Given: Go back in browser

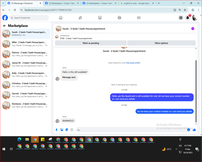Looking at the screenshot, I should click(x=4, y=10).
